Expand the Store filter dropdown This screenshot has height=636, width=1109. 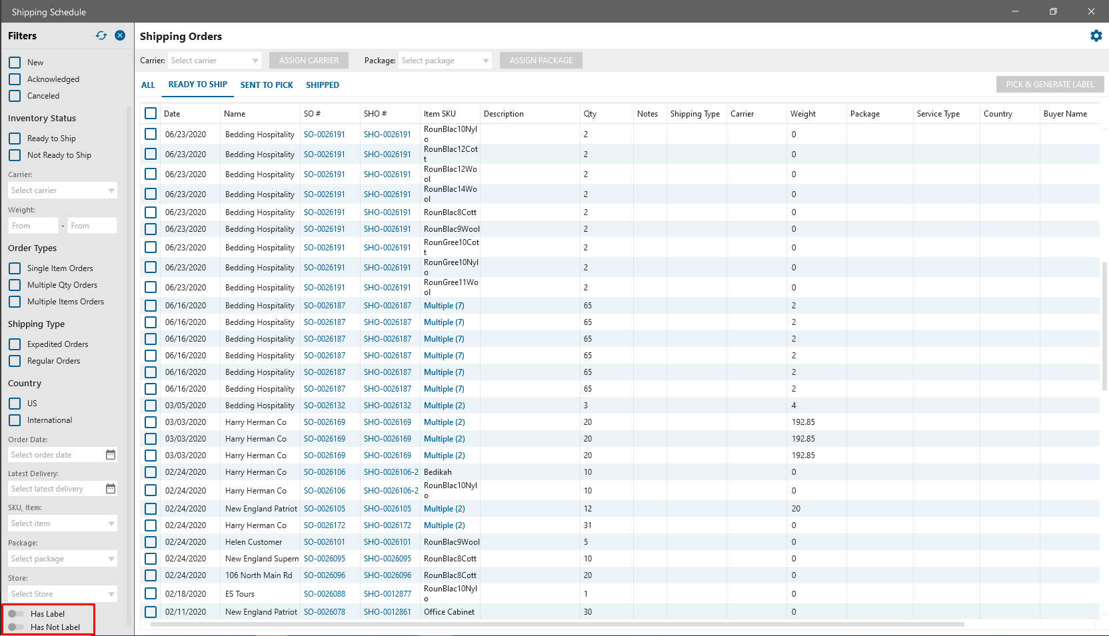(63, 594)
